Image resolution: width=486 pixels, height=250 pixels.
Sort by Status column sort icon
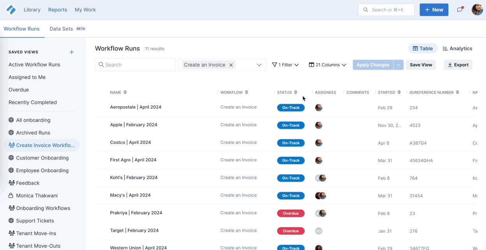[296, 93]
